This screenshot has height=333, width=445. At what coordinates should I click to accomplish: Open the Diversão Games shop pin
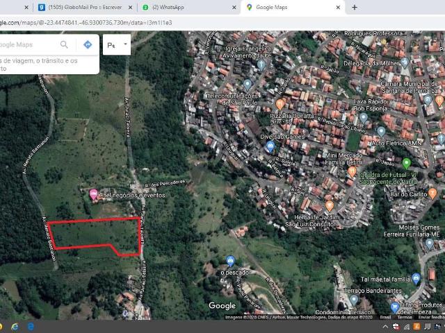click(x=270, y=147)
